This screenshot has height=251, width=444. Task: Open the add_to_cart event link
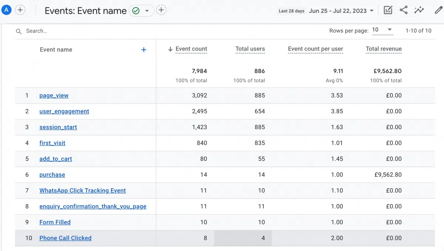[x=56, y=159]
